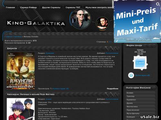Open the Главная Страница breadcrumb link
Image resolution: width=161 pixels, height=120 pixels.
(x=13, y=36)
